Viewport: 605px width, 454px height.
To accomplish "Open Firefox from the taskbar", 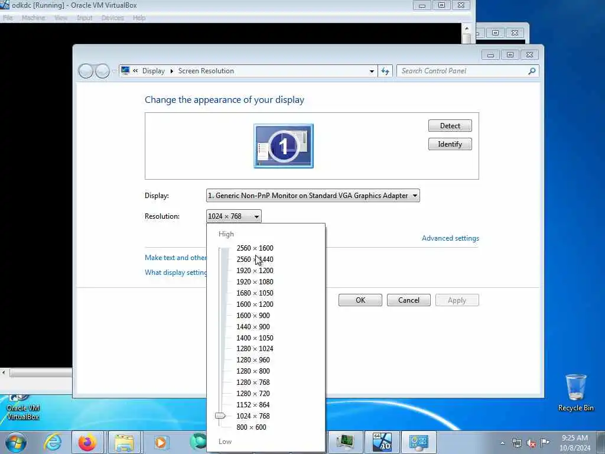I will (x=87, y=442).
